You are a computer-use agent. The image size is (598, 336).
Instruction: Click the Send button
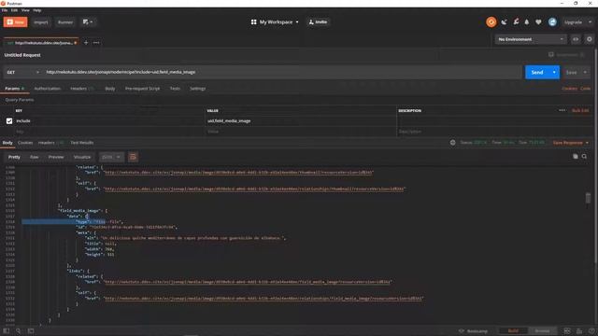click(x=537, y=73)
